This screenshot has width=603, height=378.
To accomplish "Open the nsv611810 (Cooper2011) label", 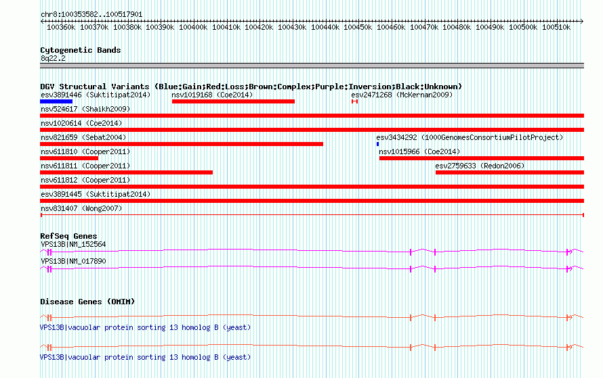I will tap(85, 151).
